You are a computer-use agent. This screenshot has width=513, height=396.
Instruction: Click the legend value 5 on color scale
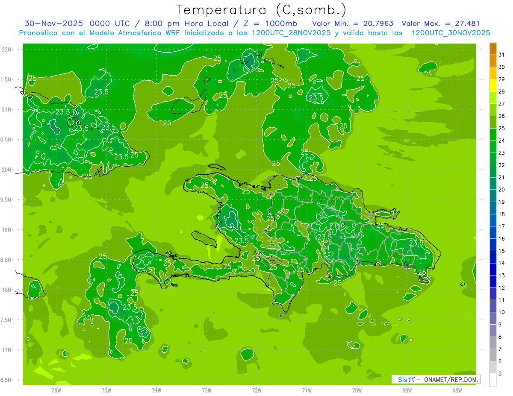coord(500,374)
